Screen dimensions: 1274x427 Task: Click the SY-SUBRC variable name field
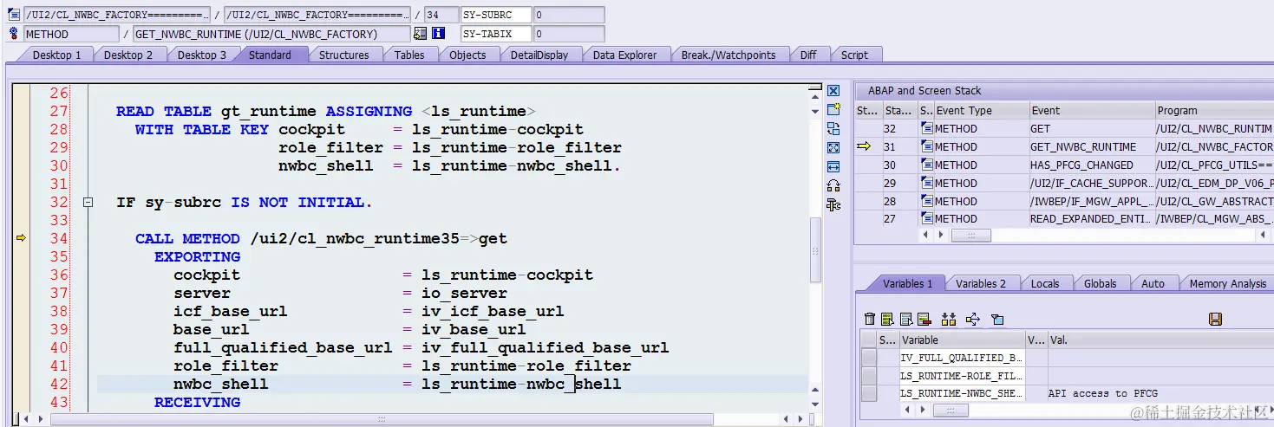pos(496,15)
